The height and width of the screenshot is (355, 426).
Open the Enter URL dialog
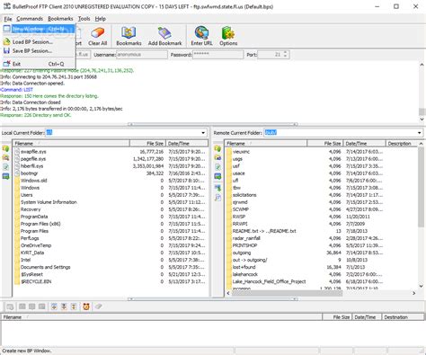tap(201, 36)
